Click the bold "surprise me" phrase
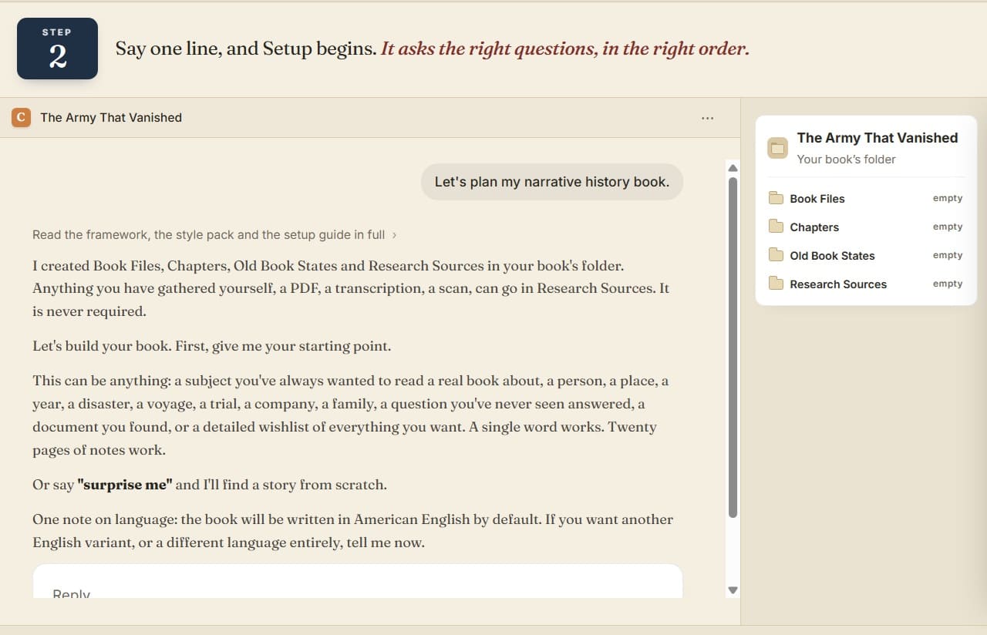 coord(125,485)
